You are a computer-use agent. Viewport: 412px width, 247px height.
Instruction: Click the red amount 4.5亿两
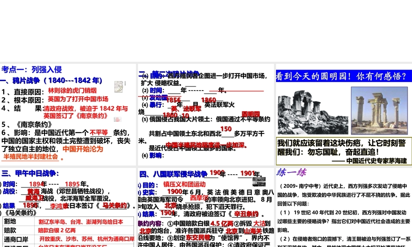coord(222,224)
